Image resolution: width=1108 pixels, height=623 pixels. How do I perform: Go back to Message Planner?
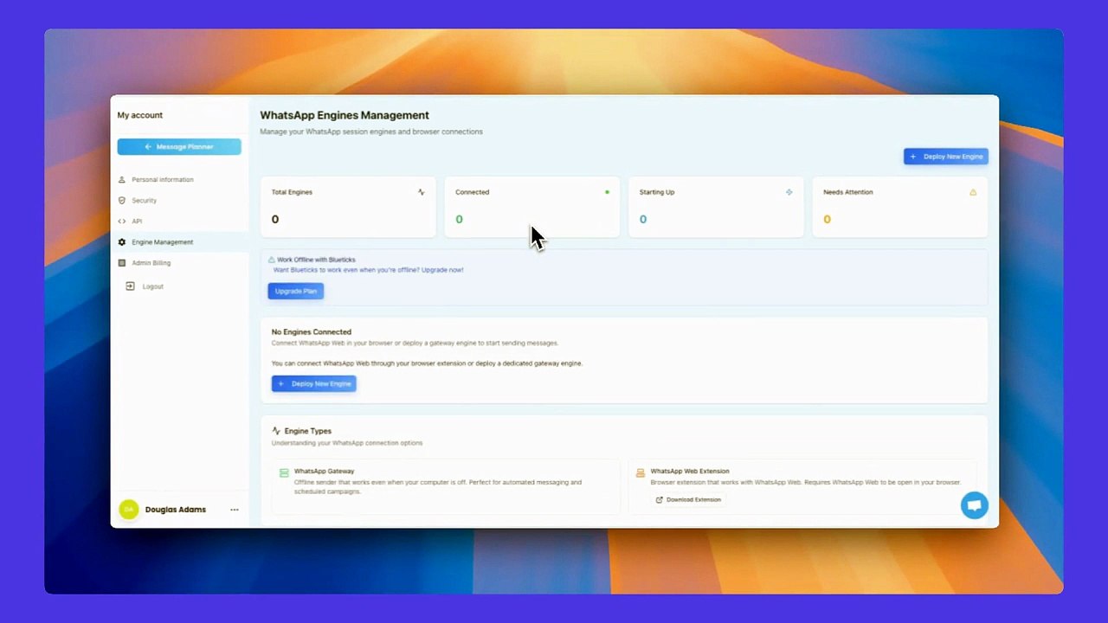tap(179, 147)
